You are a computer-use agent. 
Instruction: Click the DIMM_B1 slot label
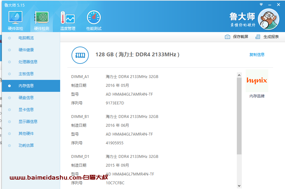[80, 117]
